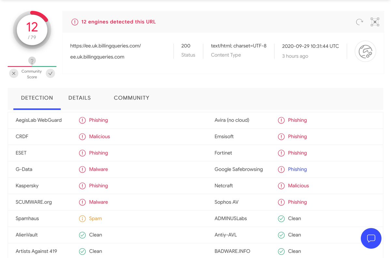Click the 12/79 detection score gauge
This screenshot has height=258, width=391.
coord(32,30)
